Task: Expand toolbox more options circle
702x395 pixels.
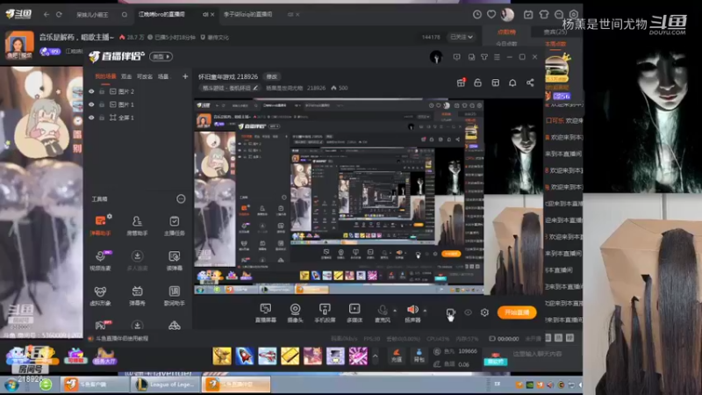Action: point(181,199)
